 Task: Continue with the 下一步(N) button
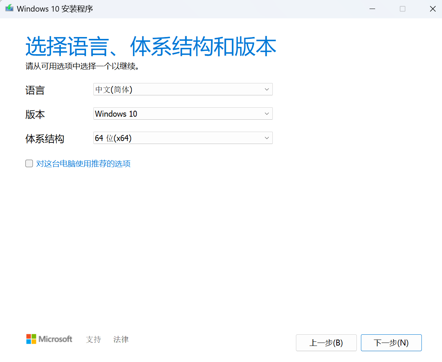point(391,343)
